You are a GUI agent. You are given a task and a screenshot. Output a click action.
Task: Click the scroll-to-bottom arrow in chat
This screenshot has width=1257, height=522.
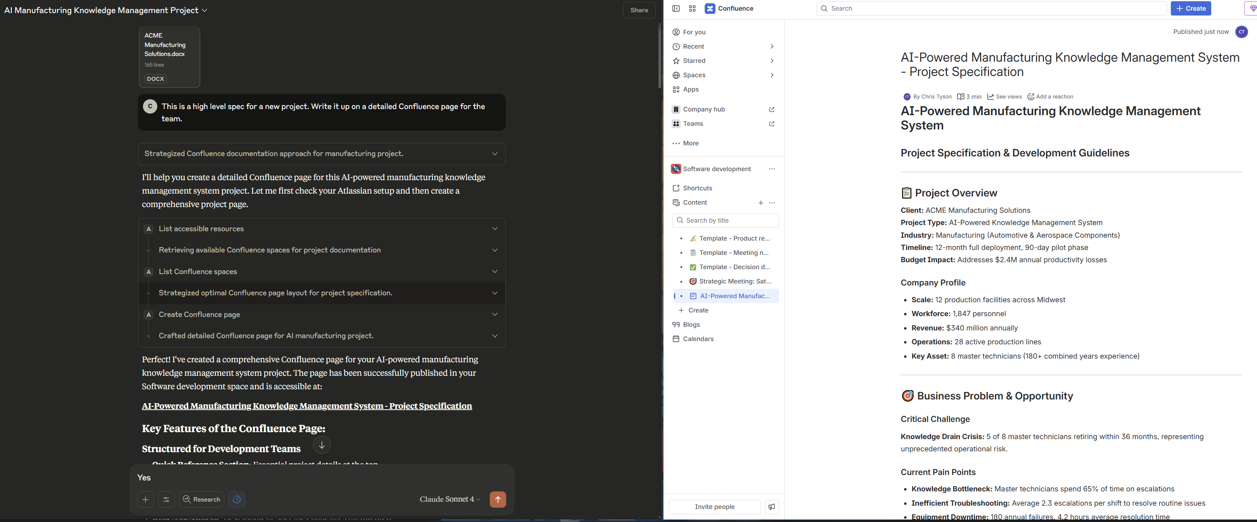pyautogui.click(x=322, y=445)
